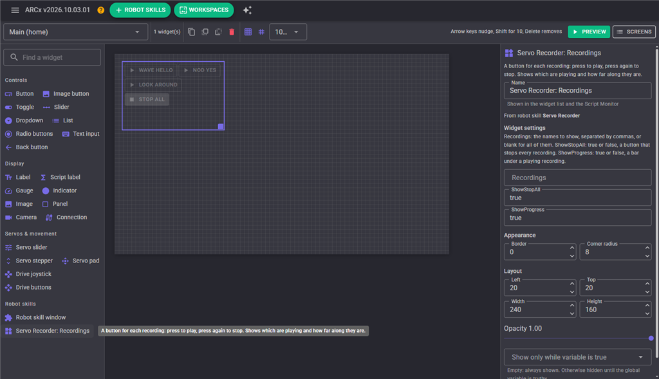Edit the ShowProgress value field
The image size is (659, 379).
point(577,218)
